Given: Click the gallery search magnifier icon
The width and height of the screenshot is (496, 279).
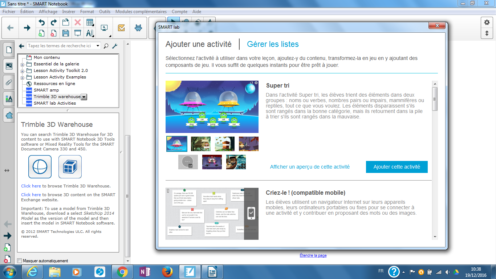Looking at the screenshot, I should pos(106,46).
